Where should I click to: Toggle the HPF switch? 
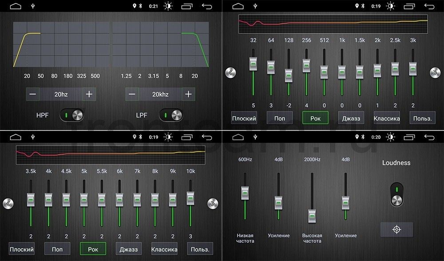(x=71, y=115)
